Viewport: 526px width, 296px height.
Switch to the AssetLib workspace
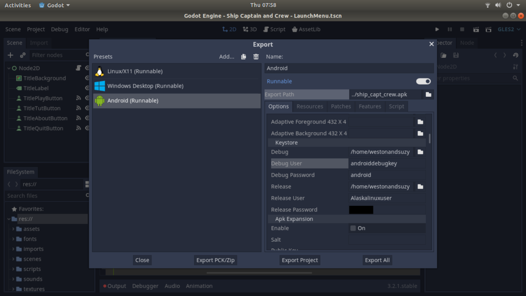click(306, 30)
